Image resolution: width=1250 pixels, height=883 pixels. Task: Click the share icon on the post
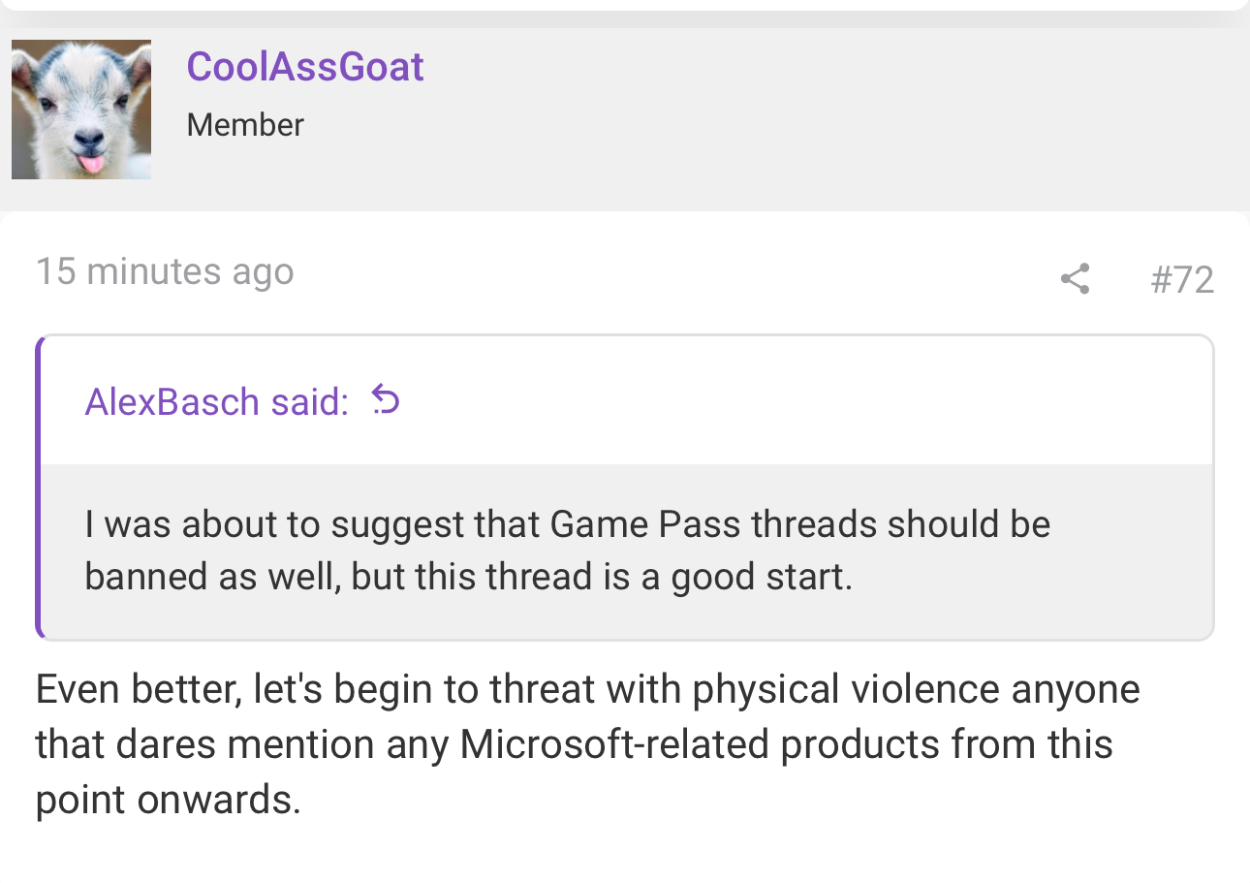coord(1075,279)
